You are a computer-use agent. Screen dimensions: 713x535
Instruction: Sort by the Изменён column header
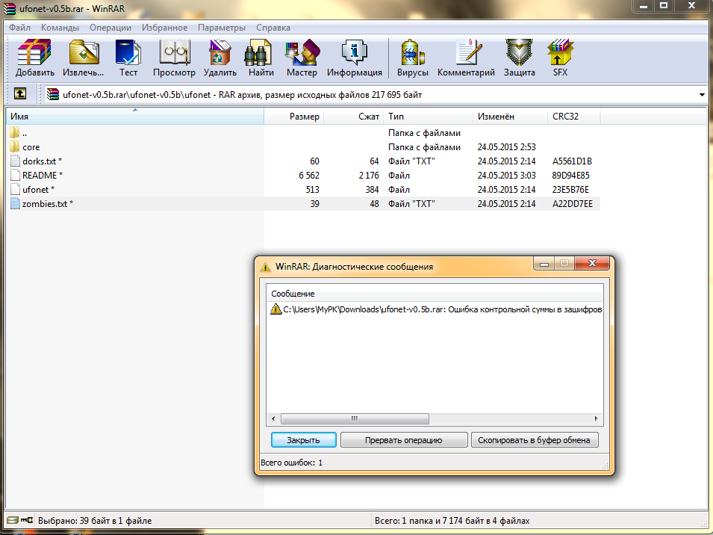click(510, 117)
